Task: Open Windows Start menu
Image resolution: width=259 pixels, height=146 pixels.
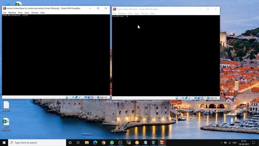Action: 4,142
